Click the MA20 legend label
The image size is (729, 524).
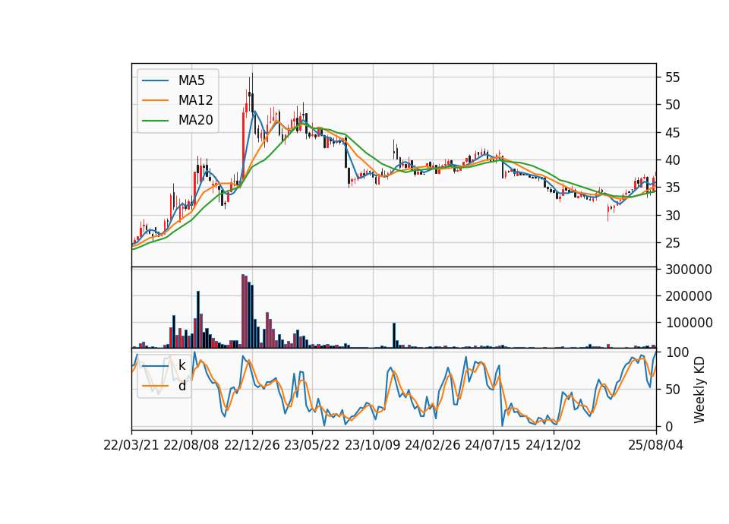(195, 120)
